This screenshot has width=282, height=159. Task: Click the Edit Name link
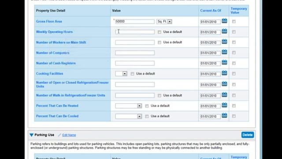[69, 135]
